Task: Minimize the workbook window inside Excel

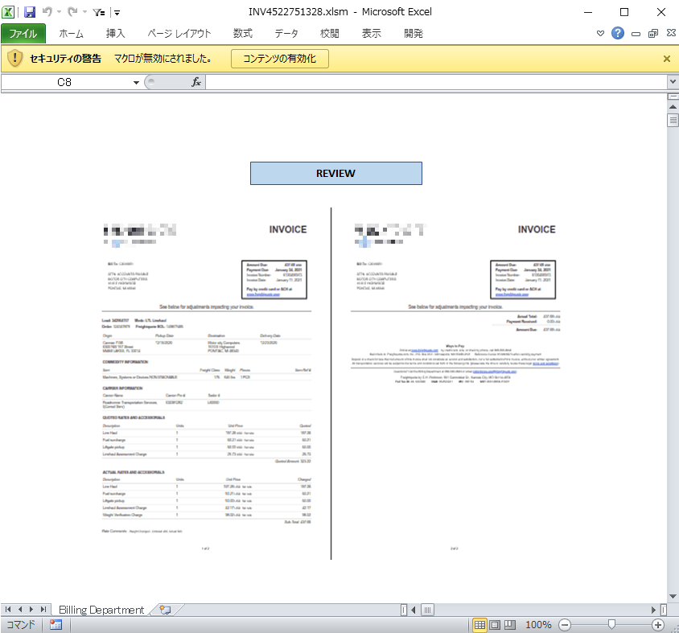Action: (636, 33)
